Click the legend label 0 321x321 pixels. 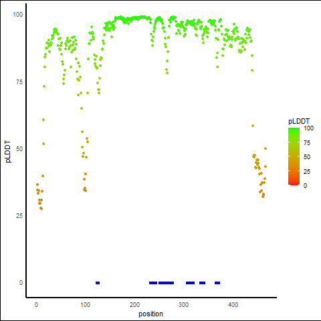click(305, 186)
